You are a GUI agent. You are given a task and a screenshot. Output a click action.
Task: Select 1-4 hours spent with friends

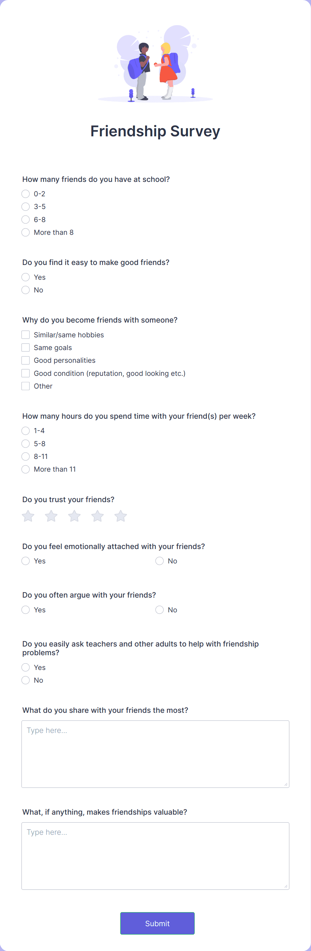tap(25, 430)
